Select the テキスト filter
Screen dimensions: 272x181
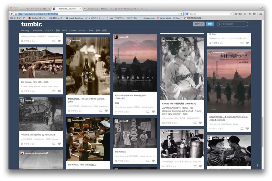coord(49,30)
